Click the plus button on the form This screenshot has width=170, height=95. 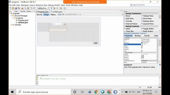(65, 24)
